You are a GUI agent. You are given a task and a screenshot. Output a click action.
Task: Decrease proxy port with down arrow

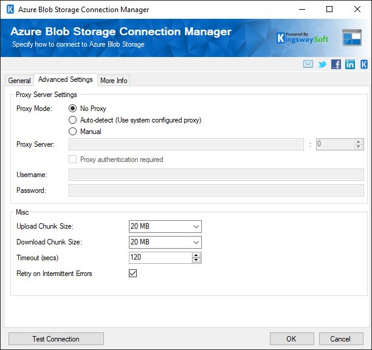point(359,147)
